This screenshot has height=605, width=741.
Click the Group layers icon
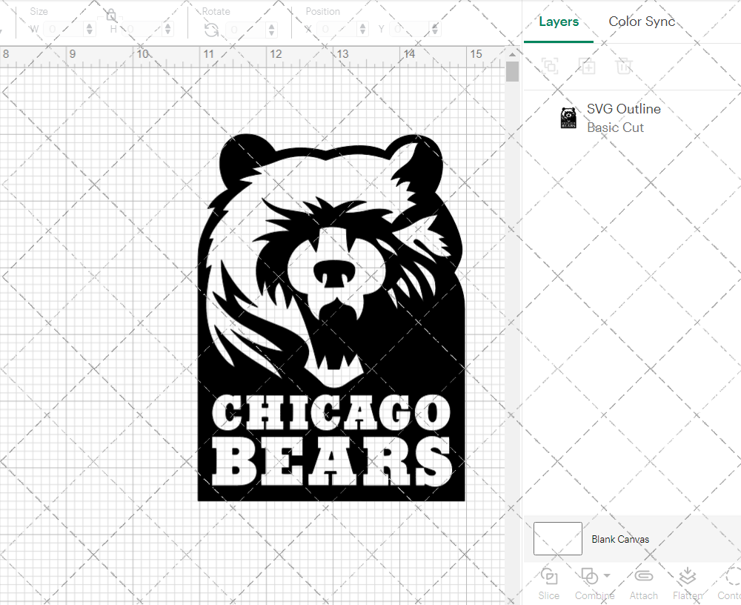[550, 66]
